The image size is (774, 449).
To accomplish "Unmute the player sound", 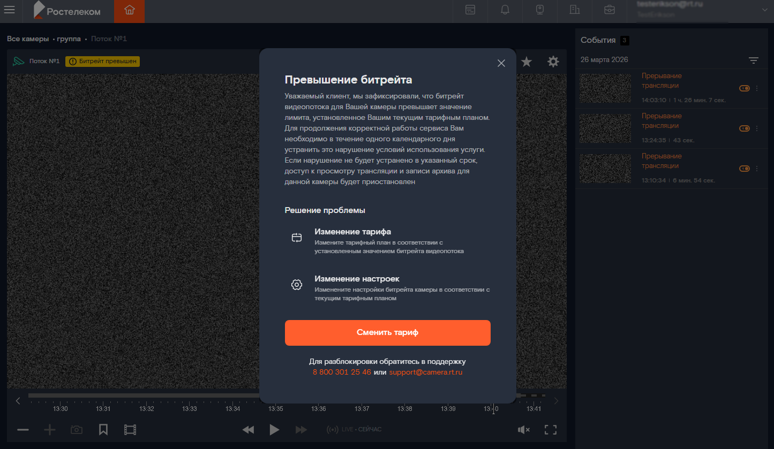I will (x=523, y=430).
